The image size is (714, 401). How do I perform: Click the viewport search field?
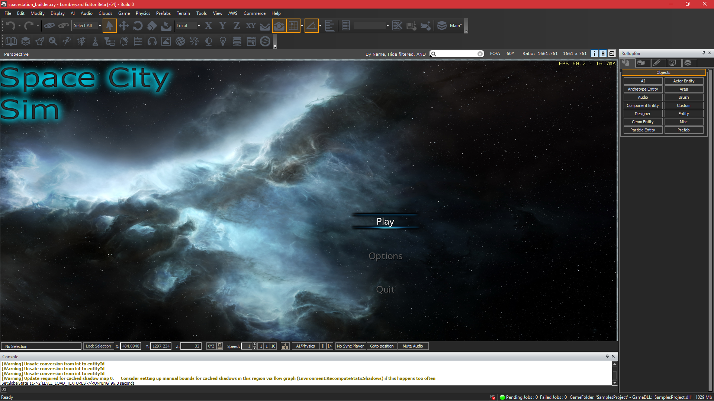pos(457,54)
